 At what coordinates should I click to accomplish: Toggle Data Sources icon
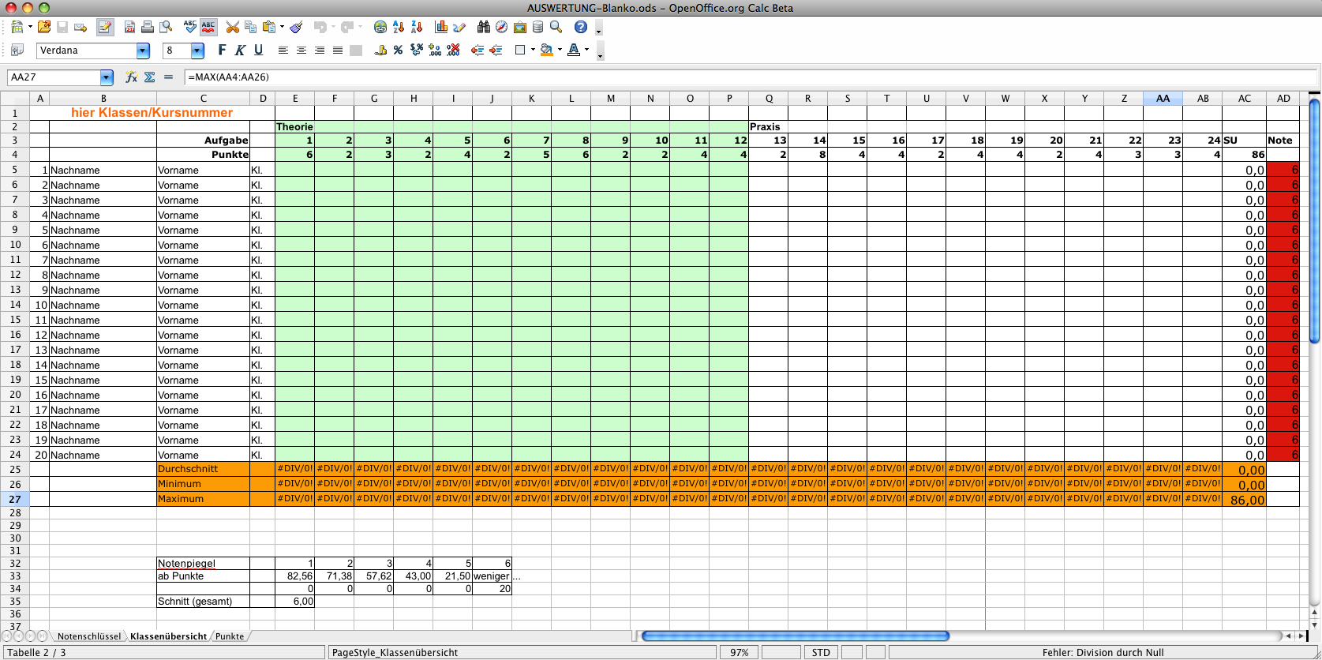tap(538, 27)
